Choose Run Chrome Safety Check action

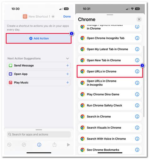tap(110, 105)
